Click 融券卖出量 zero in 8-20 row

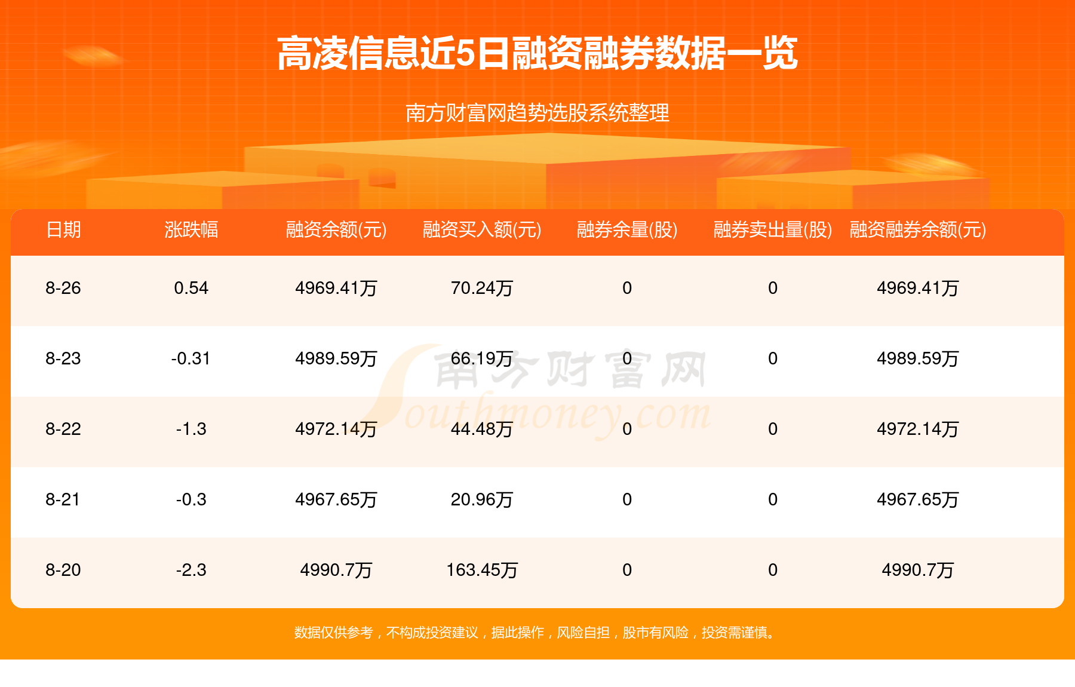point(773,570)
